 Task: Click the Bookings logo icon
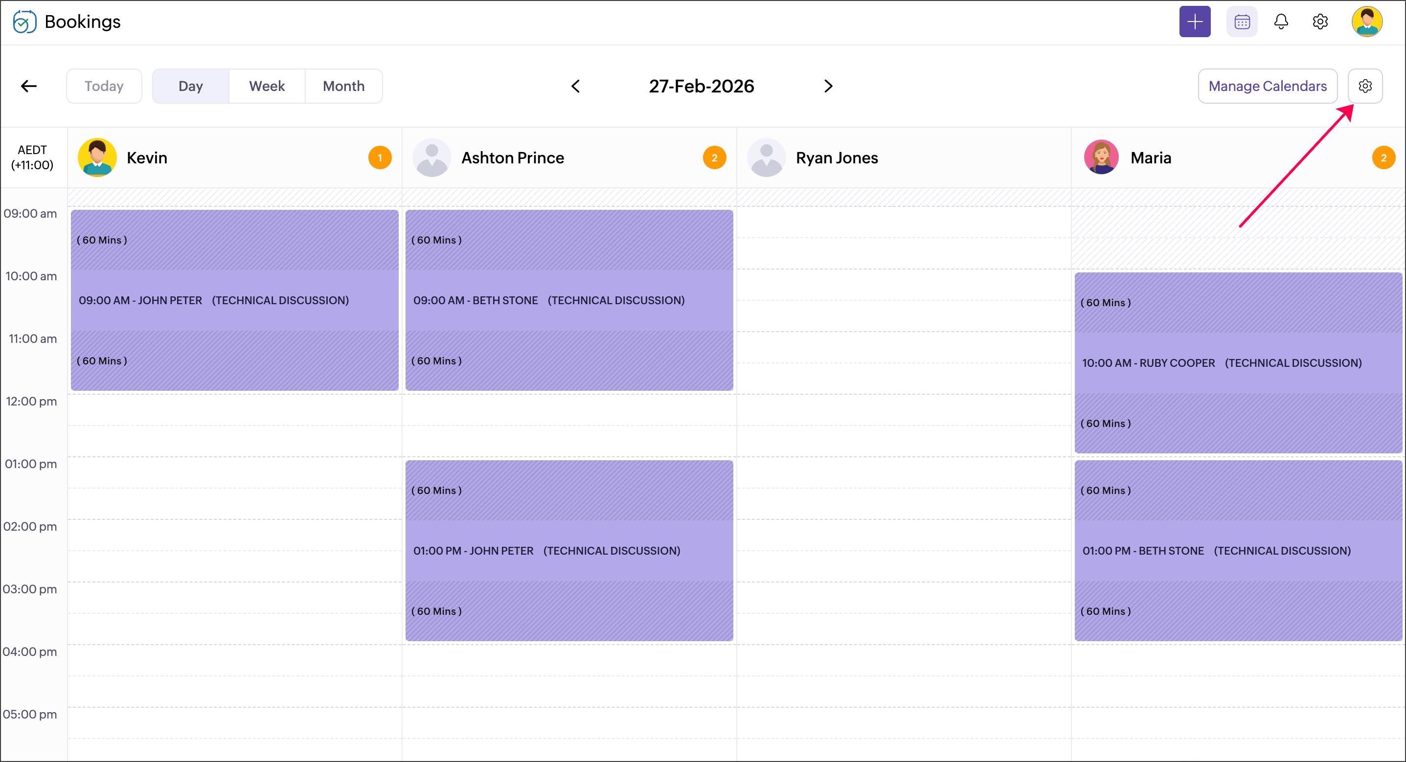click(x=24, y=22)
